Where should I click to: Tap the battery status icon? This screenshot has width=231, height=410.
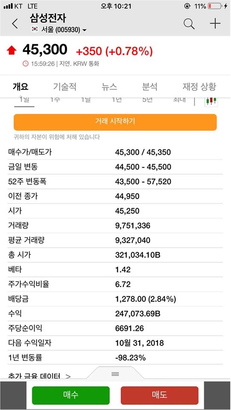[x=215, y=6]
